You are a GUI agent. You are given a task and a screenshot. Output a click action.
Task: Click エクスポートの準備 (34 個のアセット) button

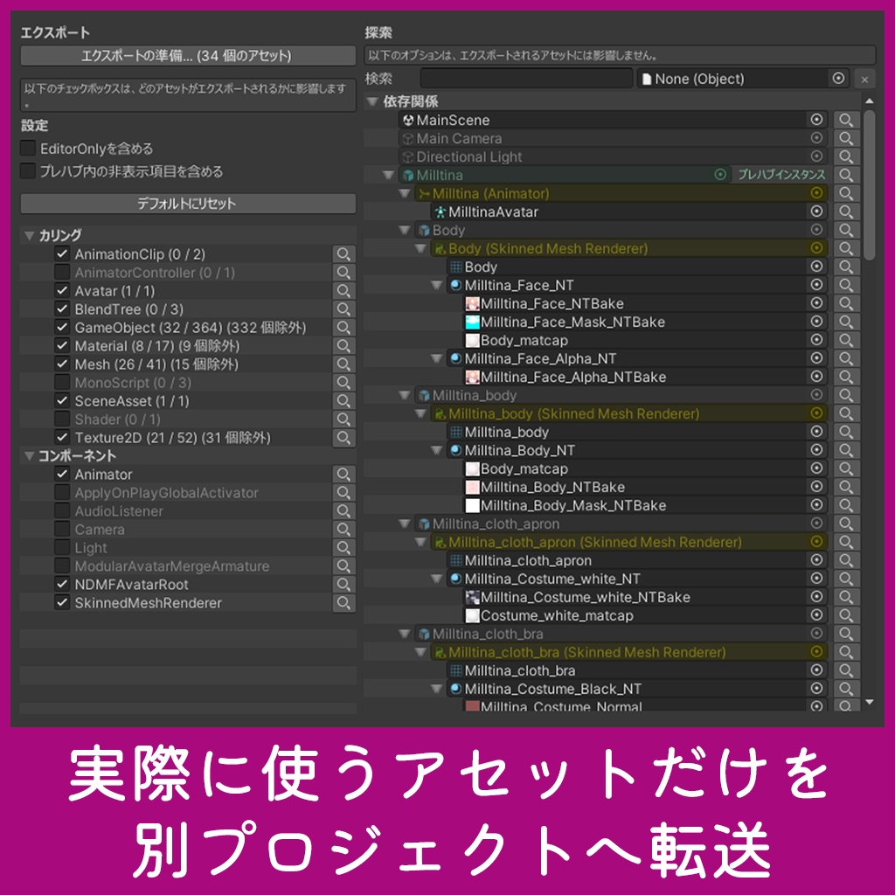(188, 55)
